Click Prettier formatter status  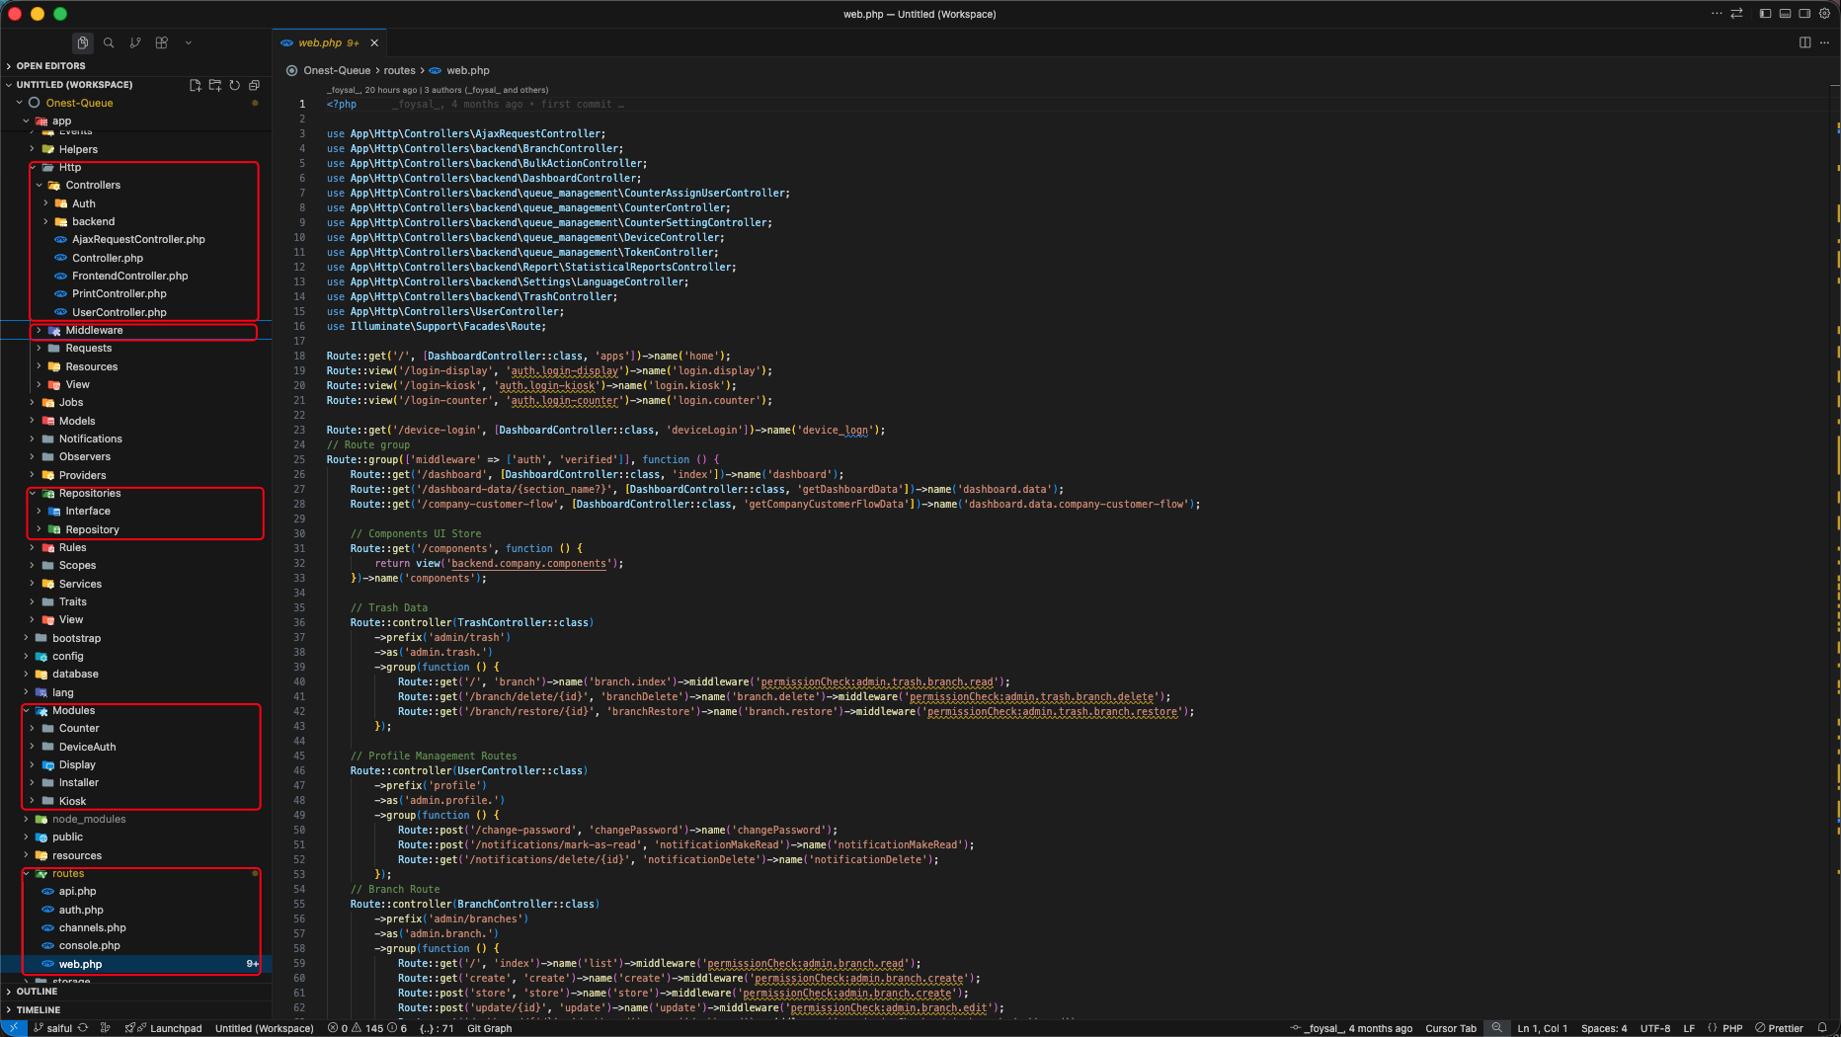click(x=1779, y=1028)
